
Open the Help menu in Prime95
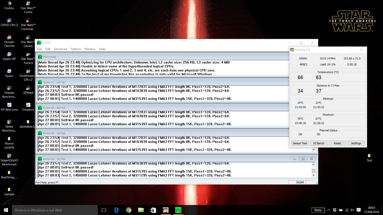(102, 49)
